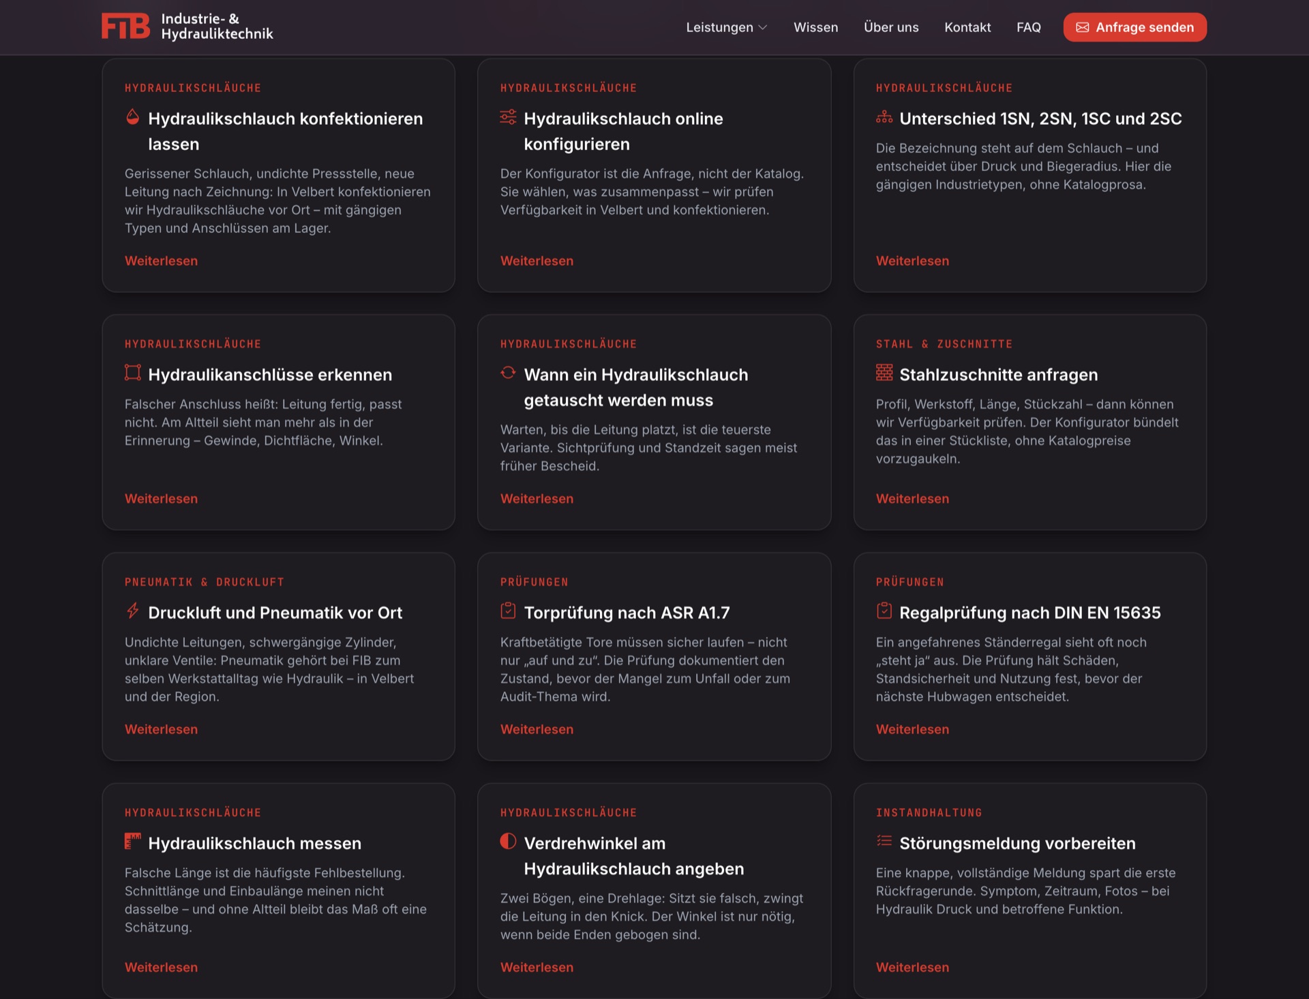Viewport: 1309px width, 999px height.
Task: Open the Wissen menu item
Action: pyautogui.click(x=815, y=27)
